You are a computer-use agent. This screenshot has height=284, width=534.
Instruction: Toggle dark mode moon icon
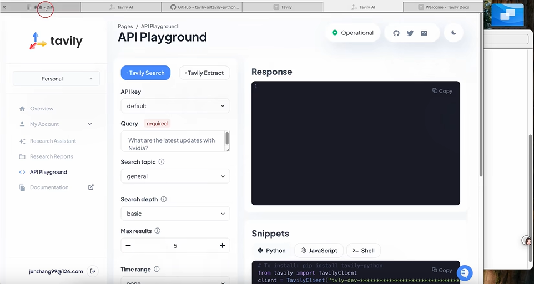454,33
